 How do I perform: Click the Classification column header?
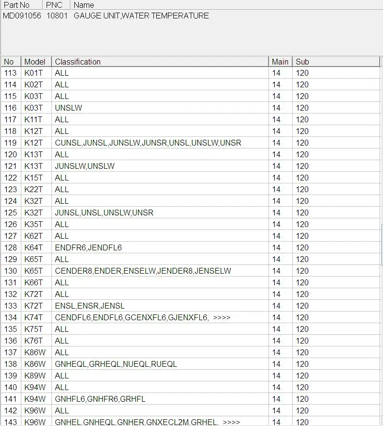pyautogui.click(x=160, y=62)
